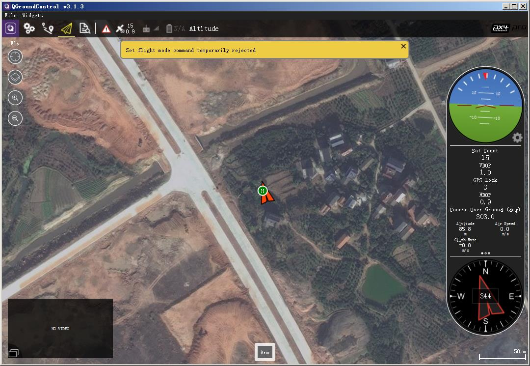Open the File menu
The height and width of the screenshot is (366, 530).
(x=10, y=15)
